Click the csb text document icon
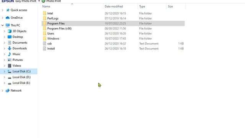Screen dimensions: 245x138 44,43
